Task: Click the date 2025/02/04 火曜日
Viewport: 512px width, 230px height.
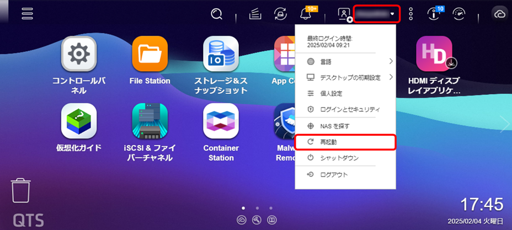Action: click(x=476, y=221)
